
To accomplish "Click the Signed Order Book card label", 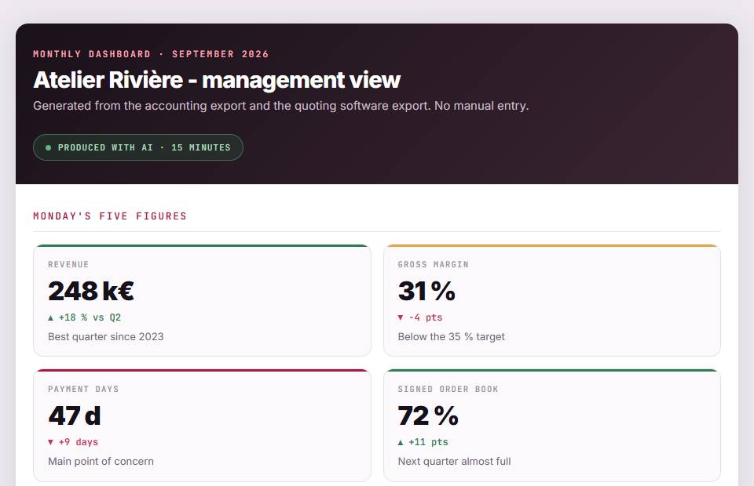I will click(x=448, y=389).
